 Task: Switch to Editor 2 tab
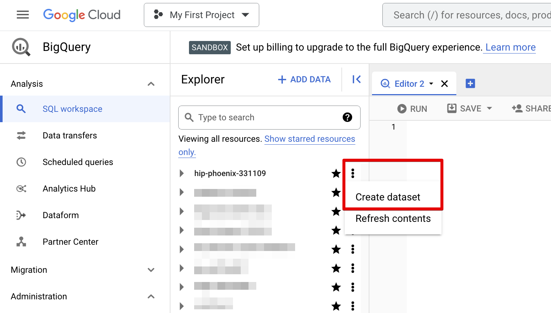[409, 84]
